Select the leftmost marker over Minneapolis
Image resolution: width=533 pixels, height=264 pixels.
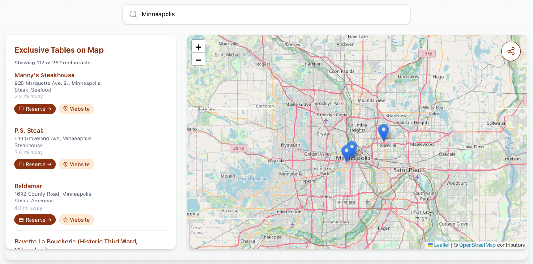[x=346, y=153]
